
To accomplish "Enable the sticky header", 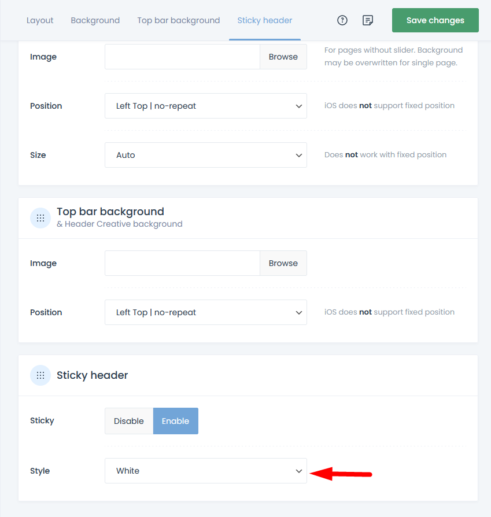I will click(x=175, y=421).
